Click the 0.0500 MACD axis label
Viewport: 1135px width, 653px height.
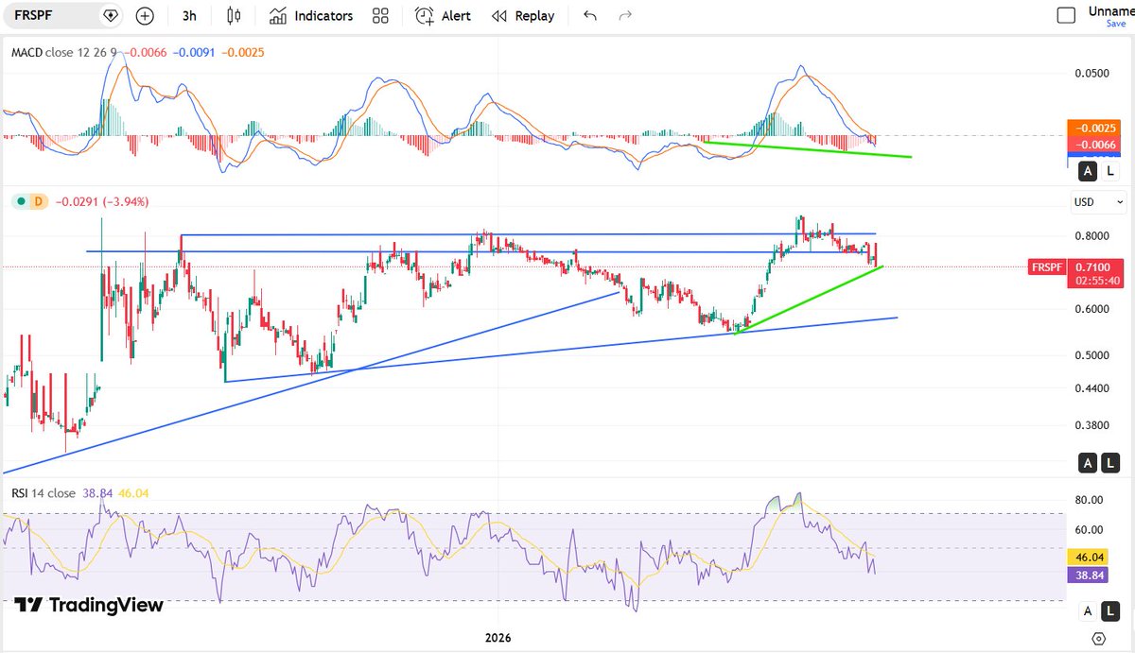coord(1091,74)
